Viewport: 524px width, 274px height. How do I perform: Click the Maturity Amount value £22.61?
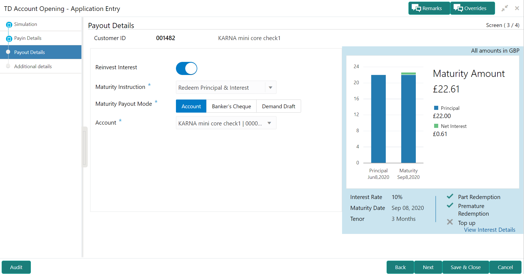tap(446, 89)
